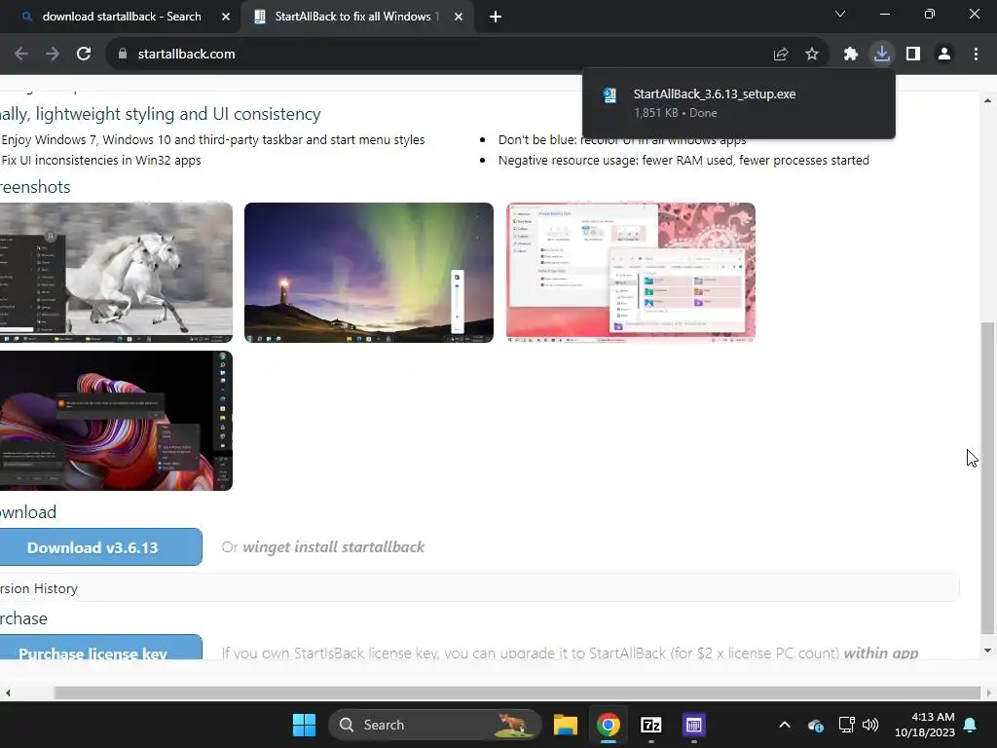Click the taskbar Search box
The height and width of the screenshot is (748, 997).
(x=435, y=725)
